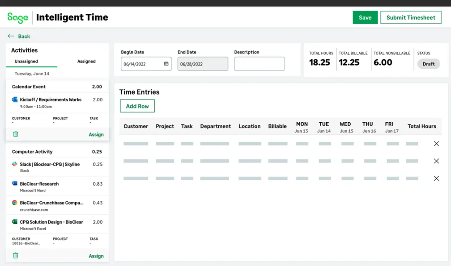
Task: Assign the Computer Activity group
Action: 96,256
